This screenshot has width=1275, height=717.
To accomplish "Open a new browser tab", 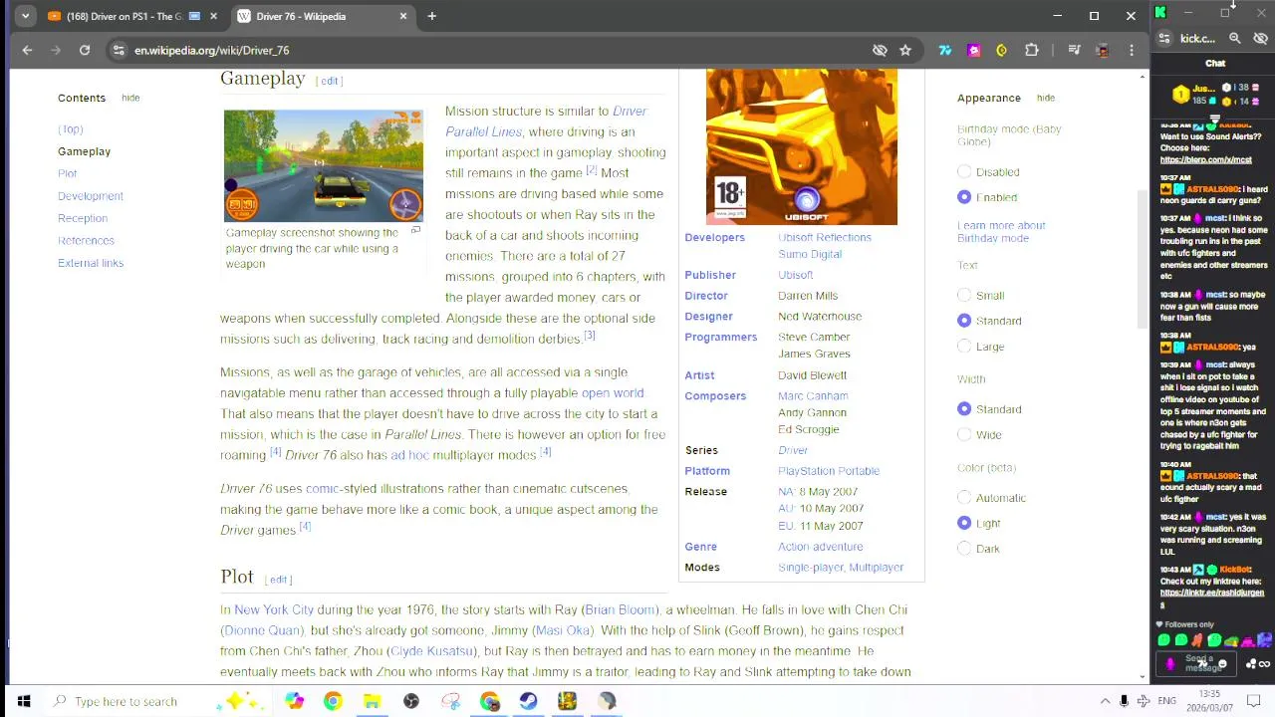I will pos(431,16).
